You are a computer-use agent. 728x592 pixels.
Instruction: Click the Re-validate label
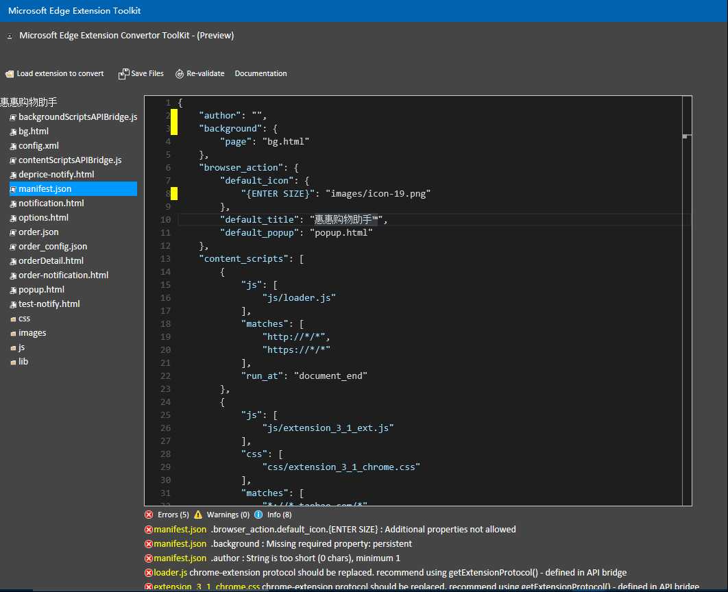[205, 73]
